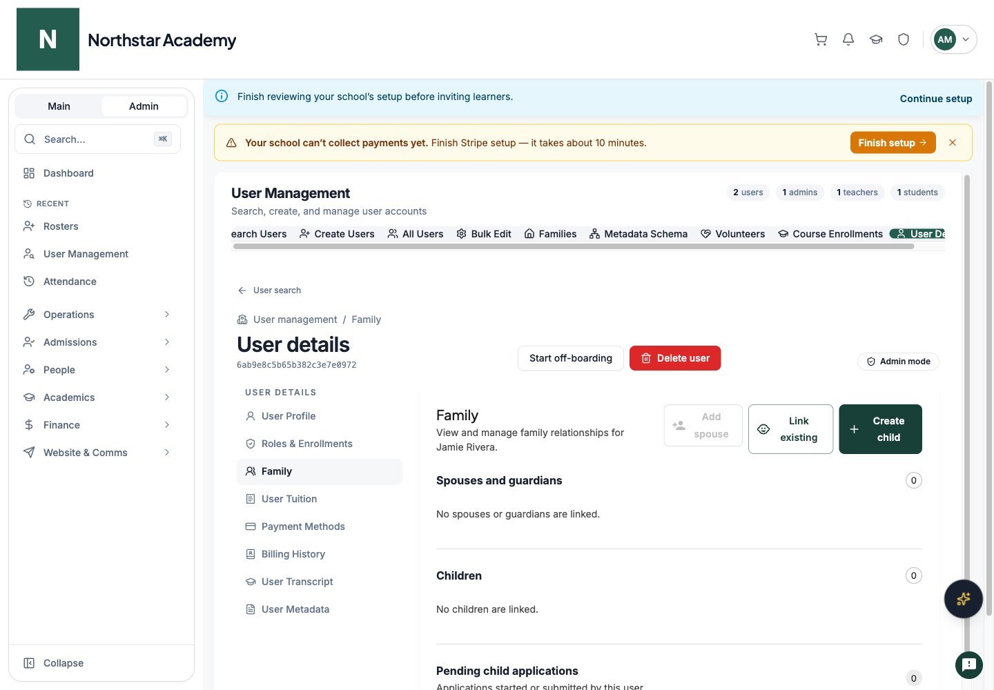
Task: Click the Northstar Academy logo
Action: coord(48,39)
